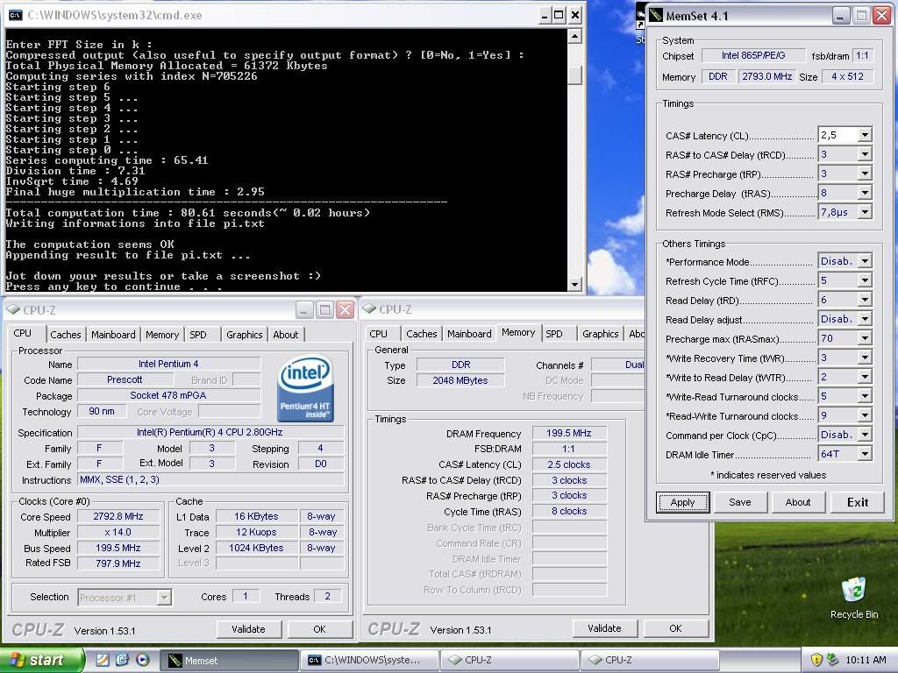Open Write-Read Turnaround clocks dropdown
This screenshot has height=673, width=898.
tap(865, 396)
